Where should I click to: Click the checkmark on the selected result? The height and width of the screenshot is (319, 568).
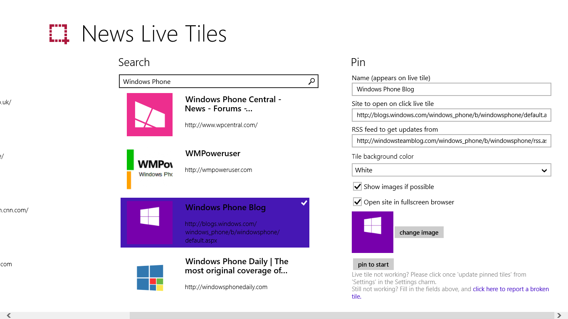coord(304,203)
